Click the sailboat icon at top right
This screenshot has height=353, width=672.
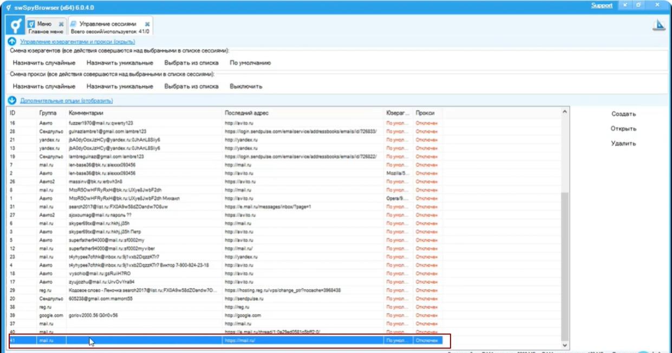pyautogui.click(x=660, y=25)
